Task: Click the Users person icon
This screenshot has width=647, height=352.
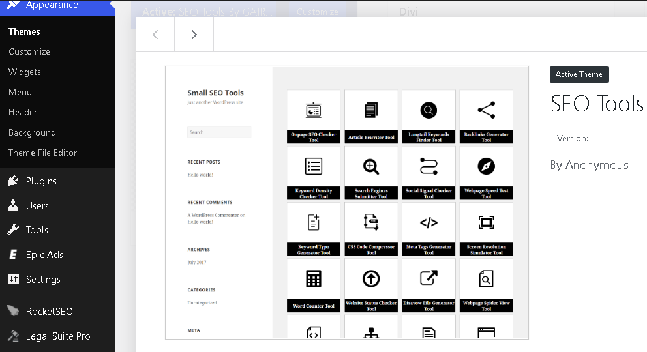Action: (x=13, y=205)
